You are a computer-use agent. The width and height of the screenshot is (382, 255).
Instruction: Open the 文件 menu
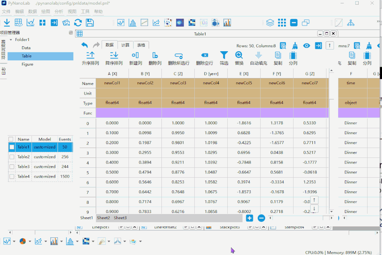(x=6, y=11)
